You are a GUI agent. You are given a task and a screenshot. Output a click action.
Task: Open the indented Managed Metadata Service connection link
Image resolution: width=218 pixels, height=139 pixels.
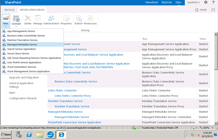click(72, 117)
